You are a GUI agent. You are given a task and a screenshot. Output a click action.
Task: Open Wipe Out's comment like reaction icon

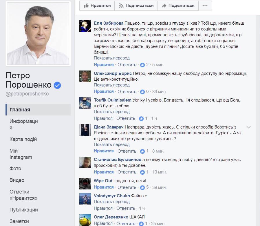point(142,187)
